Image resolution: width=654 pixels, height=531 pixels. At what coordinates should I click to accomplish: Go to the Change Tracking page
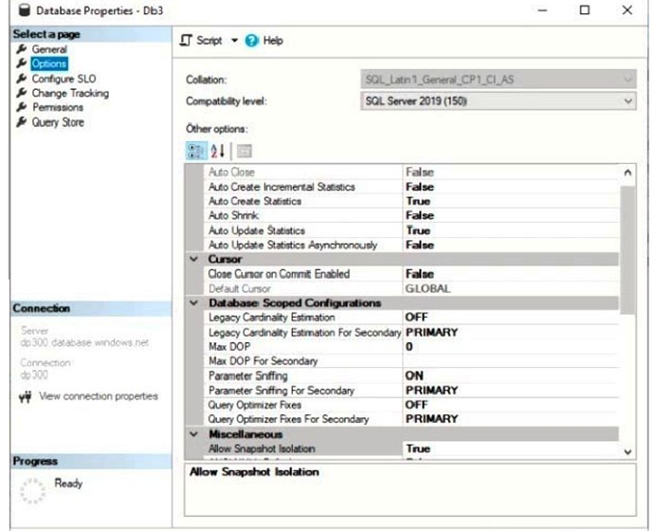coord(70,93)
